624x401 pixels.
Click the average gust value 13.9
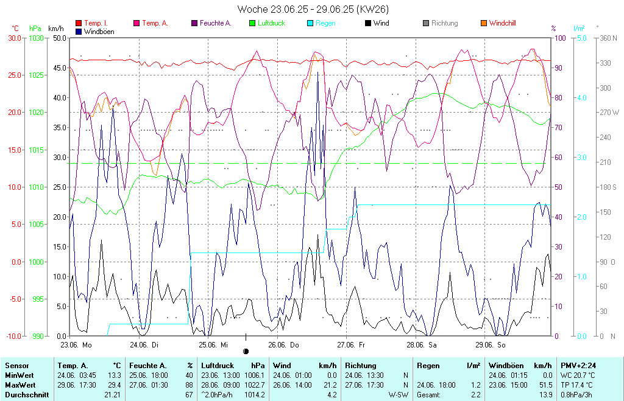click(546, 395)
